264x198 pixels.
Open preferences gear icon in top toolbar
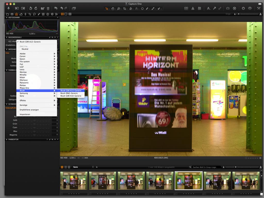point(243,9)
